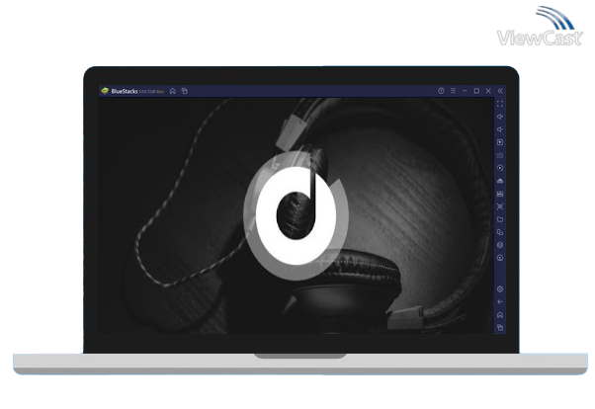
Task: Open the multi-instance manager icon
Action: 500,245
